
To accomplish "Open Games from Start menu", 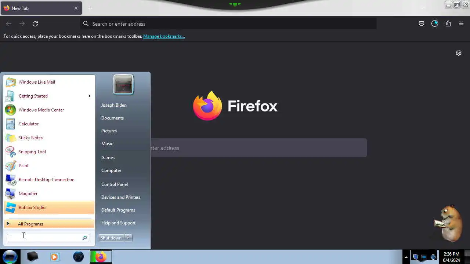I will (x=108, y=158).
